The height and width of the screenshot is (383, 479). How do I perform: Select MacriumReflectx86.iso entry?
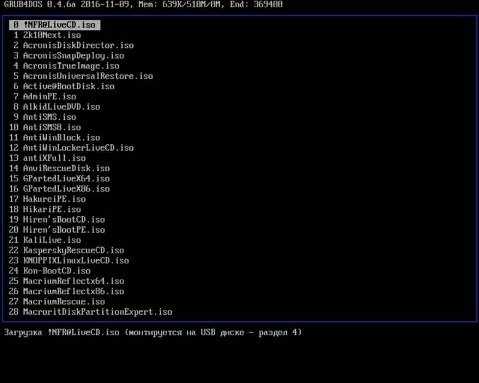tap(66, 291)
